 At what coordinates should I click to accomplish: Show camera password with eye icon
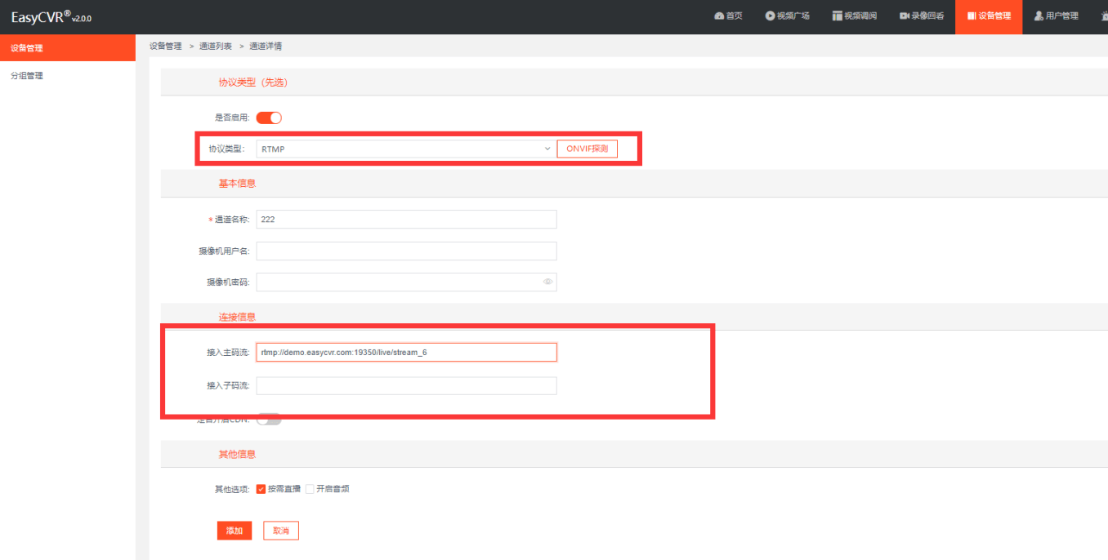548,282
